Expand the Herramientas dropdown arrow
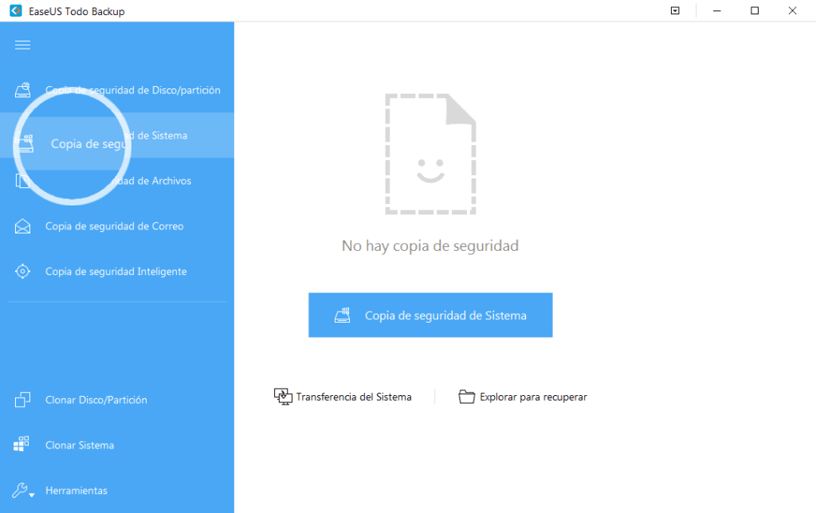Screen dimensions: 816x513 click(x=32, y=495)
